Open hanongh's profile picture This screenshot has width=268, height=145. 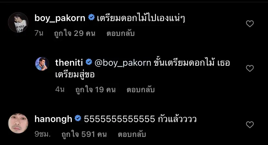(18, 123)
